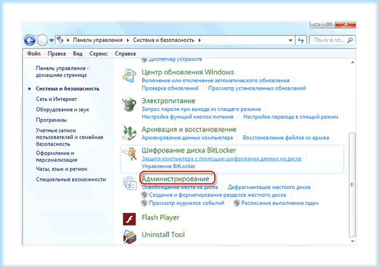Open the Вид menu
The height and width of the screenshot is (268, 379).
click(78, 54)
